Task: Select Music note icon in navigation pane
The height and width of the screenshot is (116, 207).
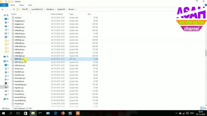Action: [6, 76]
